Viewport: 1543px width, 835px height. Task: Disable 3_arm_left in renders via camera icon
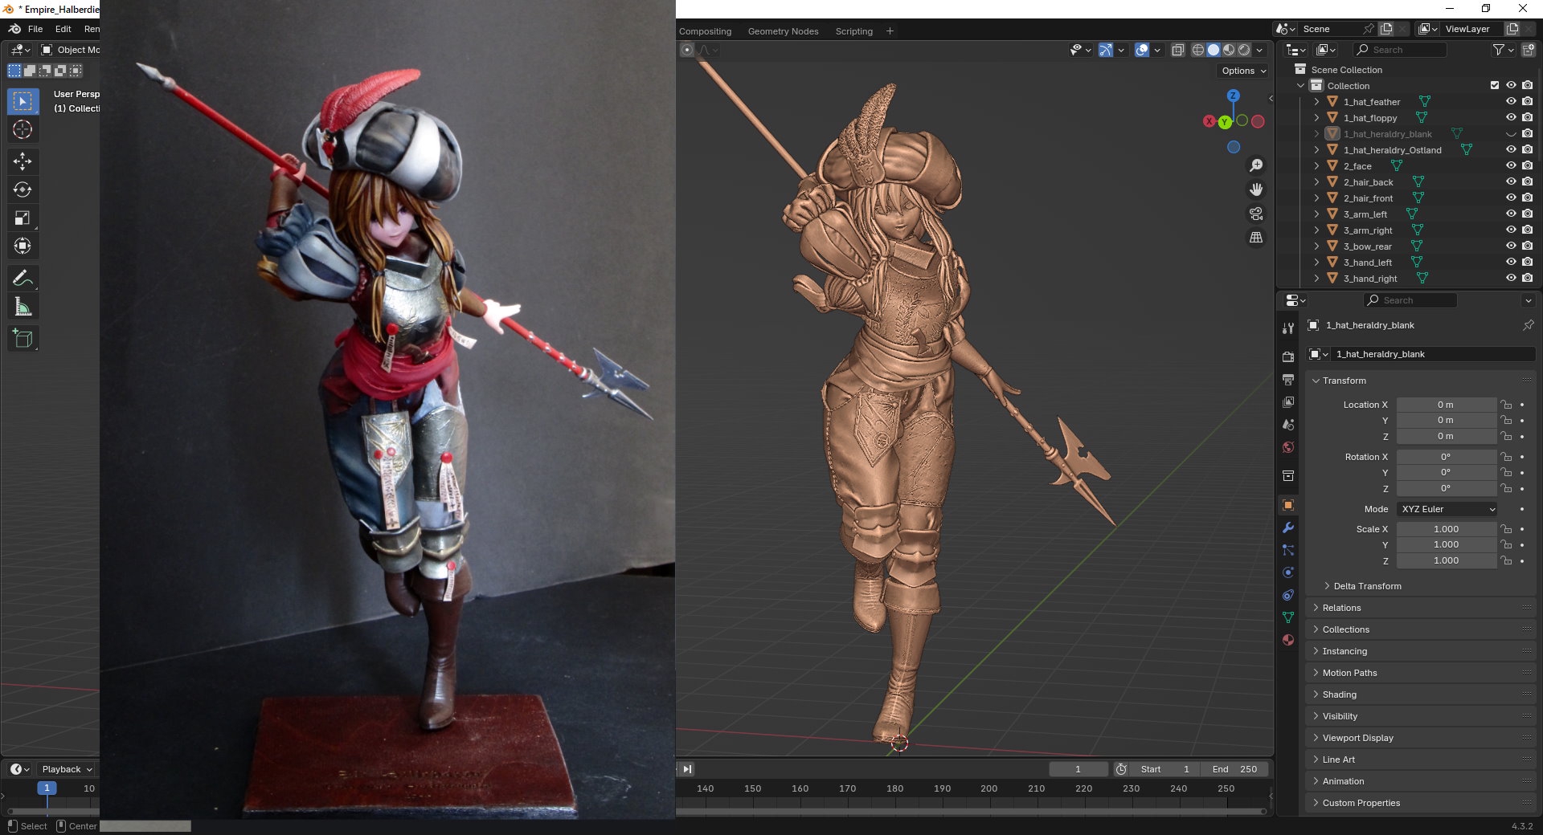[1527, 214]
